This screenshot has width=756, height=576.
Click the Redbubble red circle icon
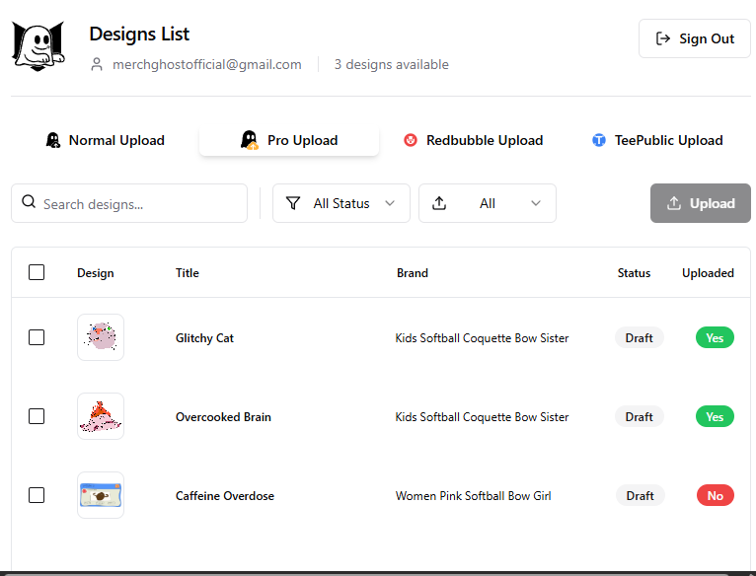411,140
